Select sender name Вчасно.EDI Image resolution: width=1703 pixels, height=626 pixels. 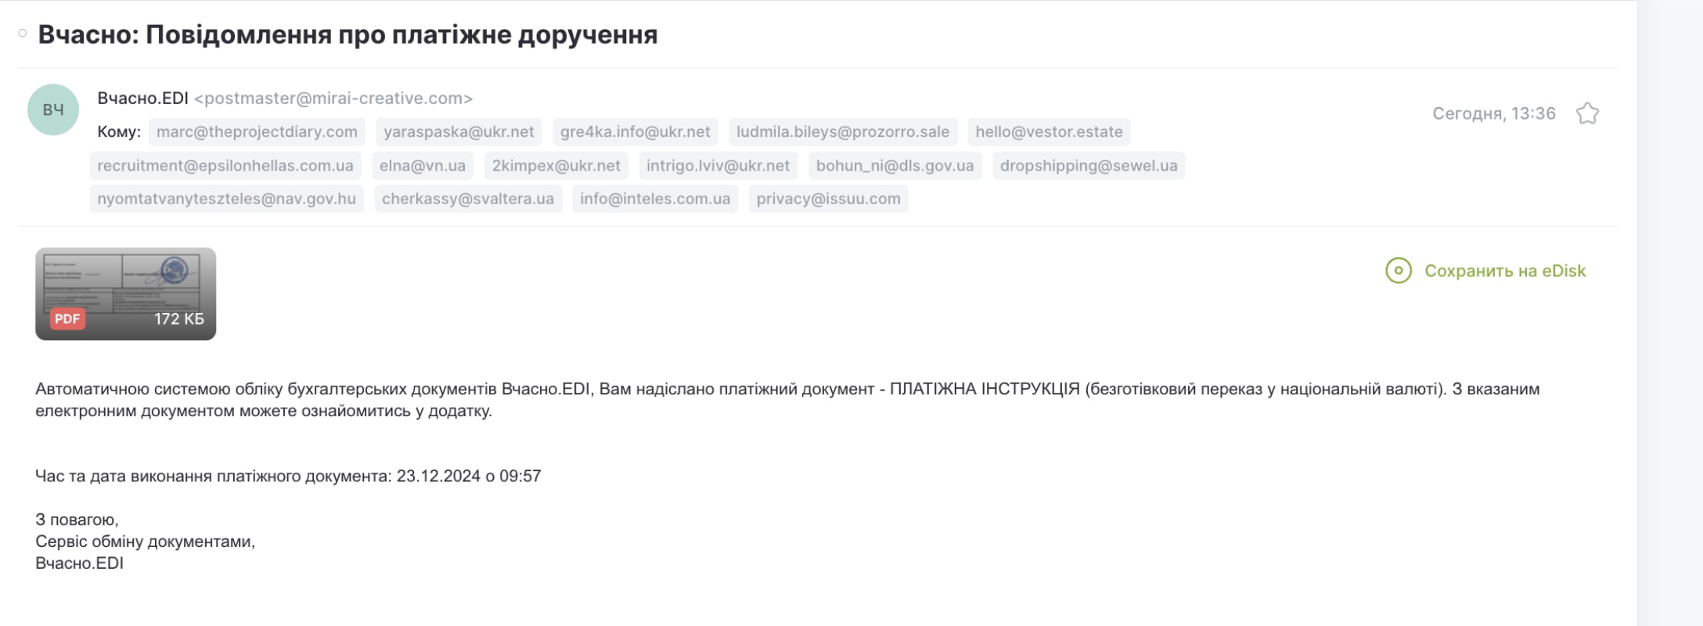[142, 98]
